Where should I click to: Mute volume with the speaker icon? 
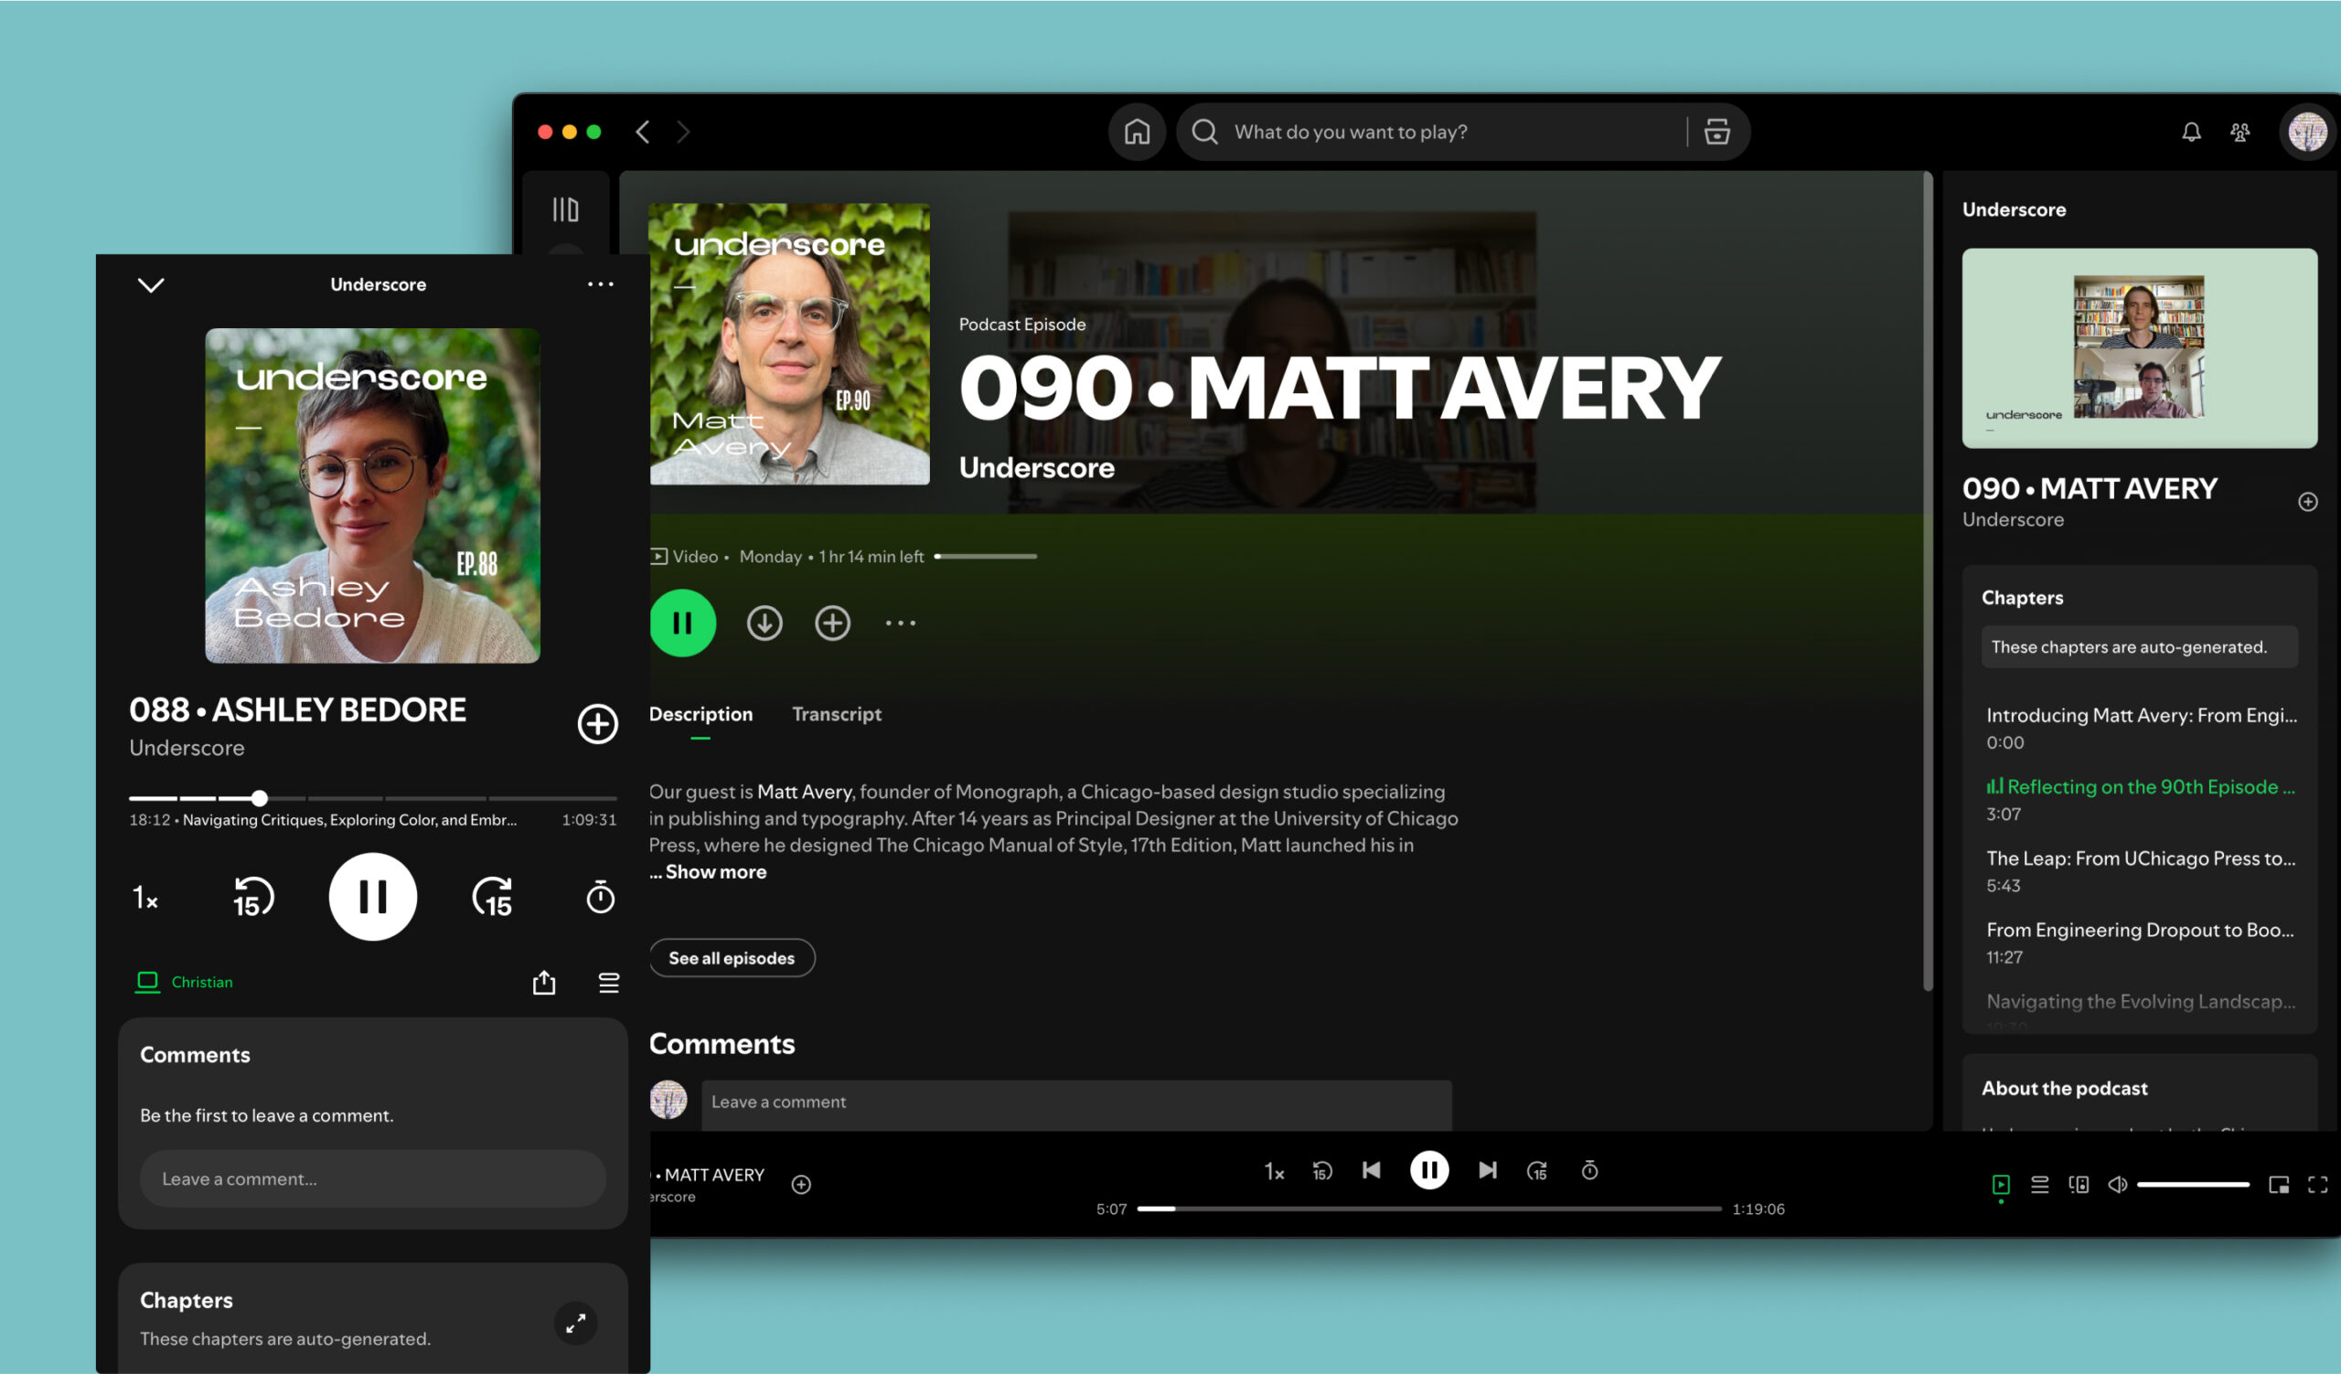(x=2117, y=1184)
